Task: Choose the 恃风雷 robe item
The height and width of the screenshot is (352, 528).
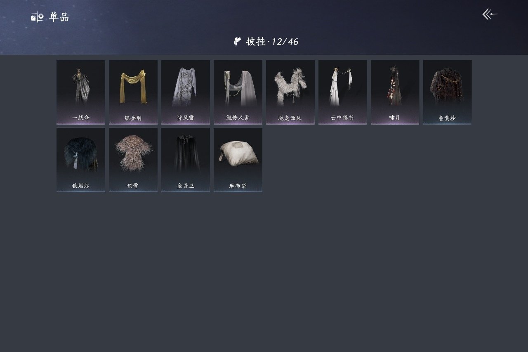Action: tap(186, 92)
